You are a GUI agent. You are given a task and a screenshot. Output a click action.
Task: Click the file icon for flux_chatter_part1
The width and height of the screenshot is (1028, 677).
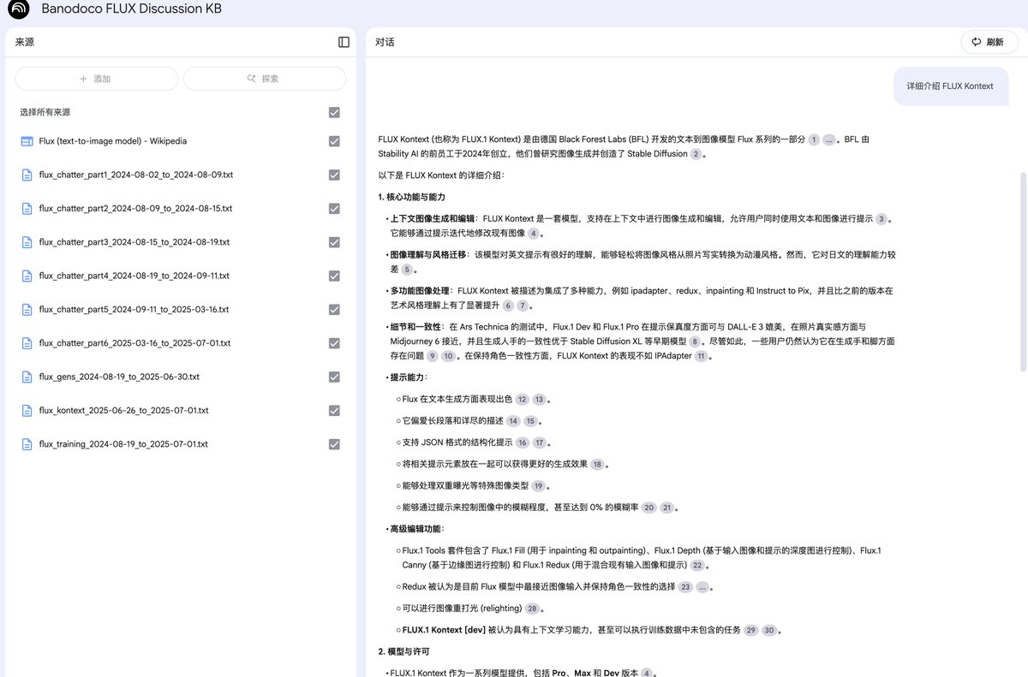[x=27, y=175]
